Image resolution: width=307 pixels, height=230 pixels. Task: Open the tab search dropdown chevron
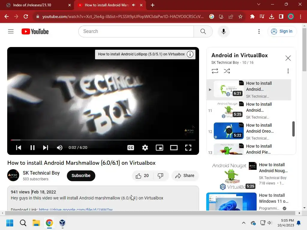[258, 4]
